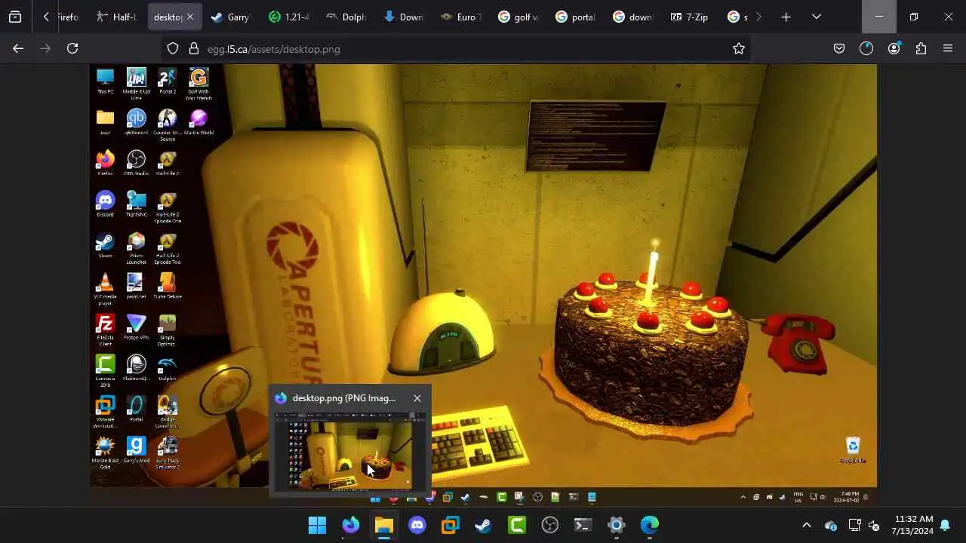This screenshot has height=543, width=966.
Task: Go forward one page in Firefox
Action: (45, 48)
